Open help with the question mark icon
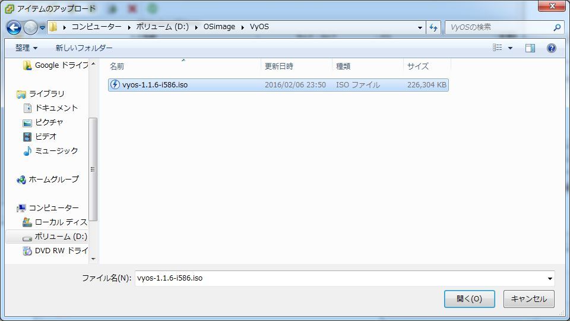 pos(551,48)
